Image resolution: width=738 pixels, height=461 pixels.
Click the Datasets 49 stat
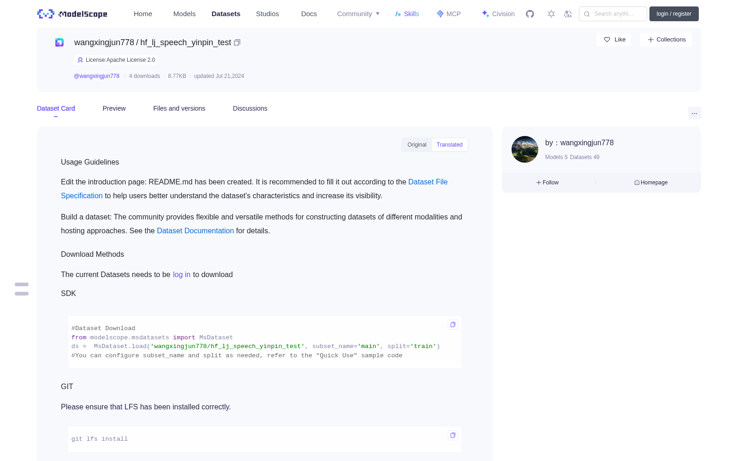(x=585, y=157)
